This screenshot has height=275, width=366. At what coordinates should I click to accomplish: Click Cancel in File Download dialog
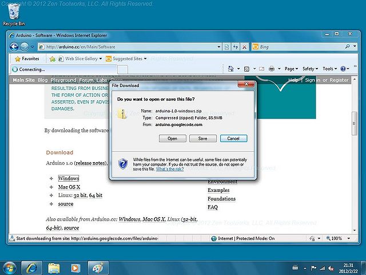point(233,139)
